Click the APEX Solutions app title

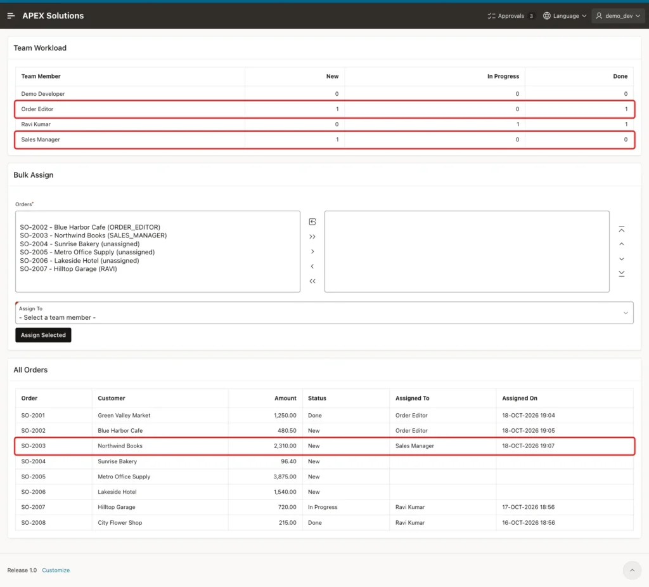tap(53, 16)
